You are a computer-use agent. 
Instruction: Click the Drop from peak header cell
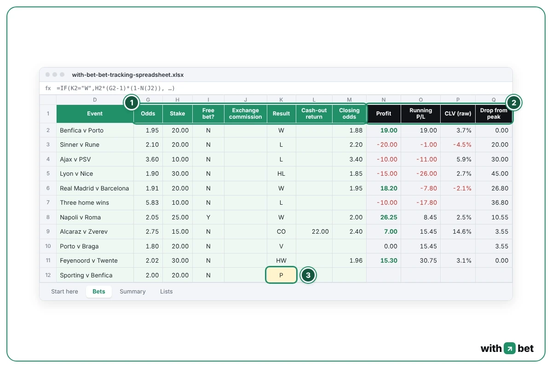tap(494, 114)
